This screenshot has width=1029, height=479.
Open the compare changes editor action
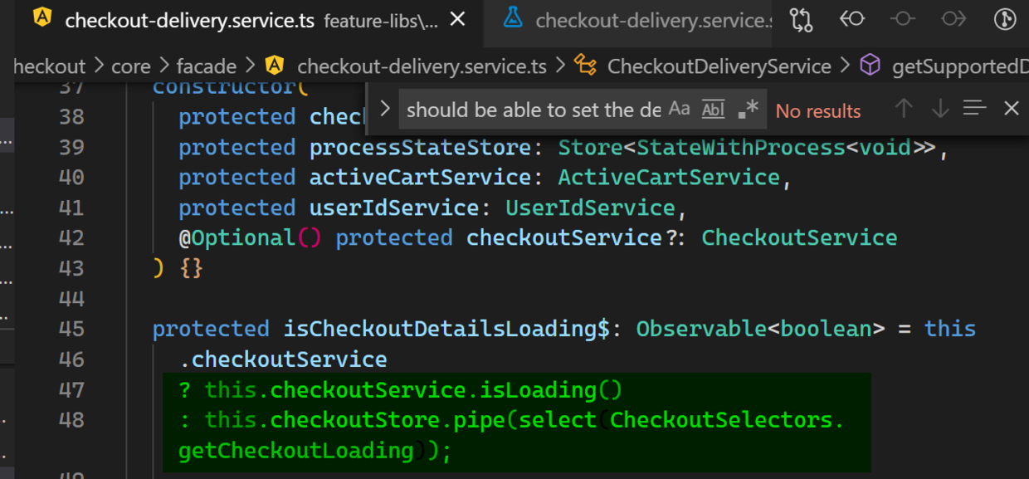[801, 20]
